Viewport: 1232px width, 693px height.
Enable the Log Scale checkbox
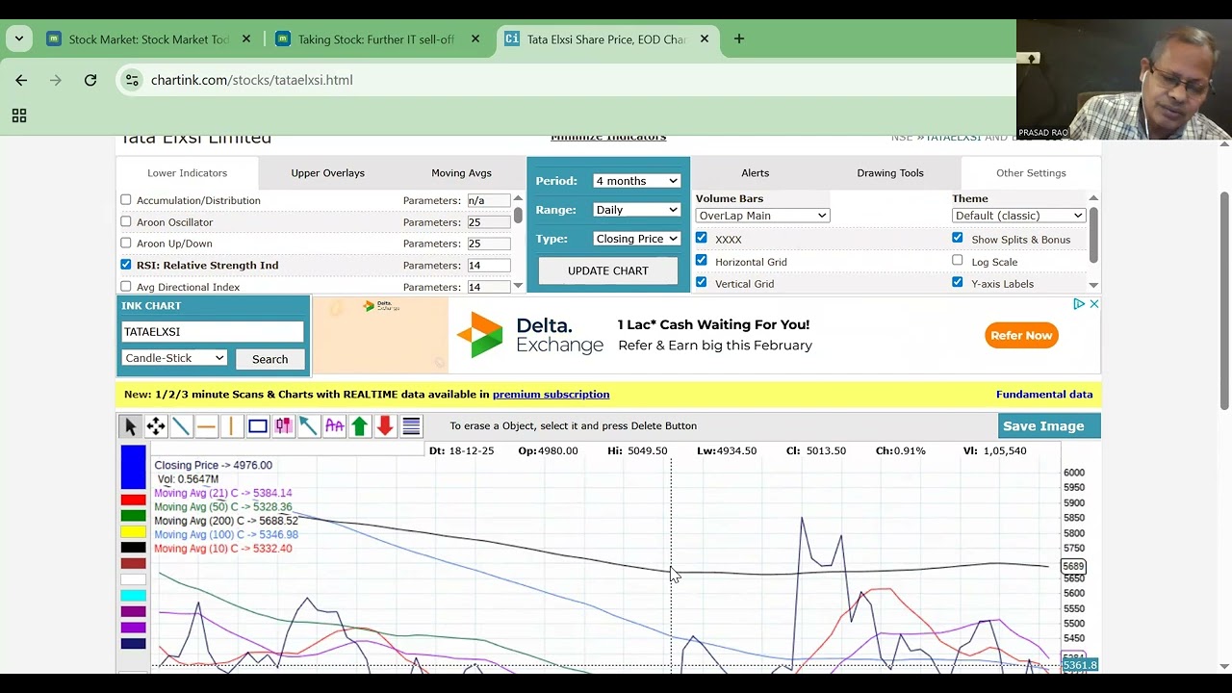coord(958,261)
